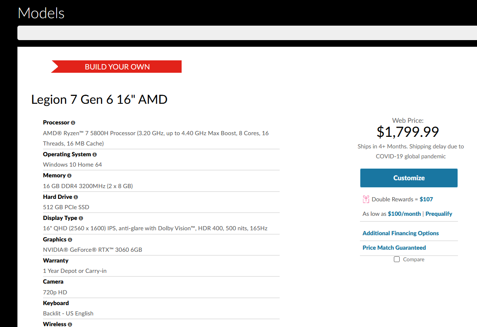477x327 pixels.
Task: Click the $100/month financing link
Action: (x=404, y=214)
